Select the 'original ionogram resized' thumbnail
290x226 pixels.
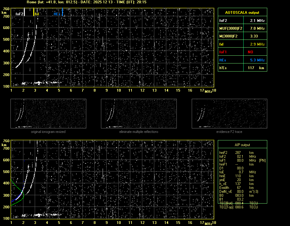tap(48, 114)
